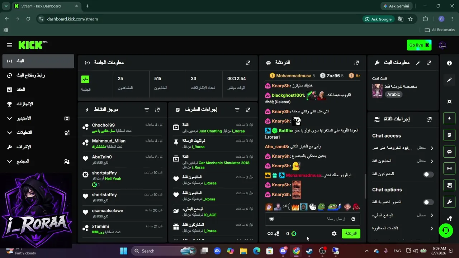Select البث in the sidebar
Image resolution: width=459 pixels, height=258 pixels.
click(x=38, y=61)
